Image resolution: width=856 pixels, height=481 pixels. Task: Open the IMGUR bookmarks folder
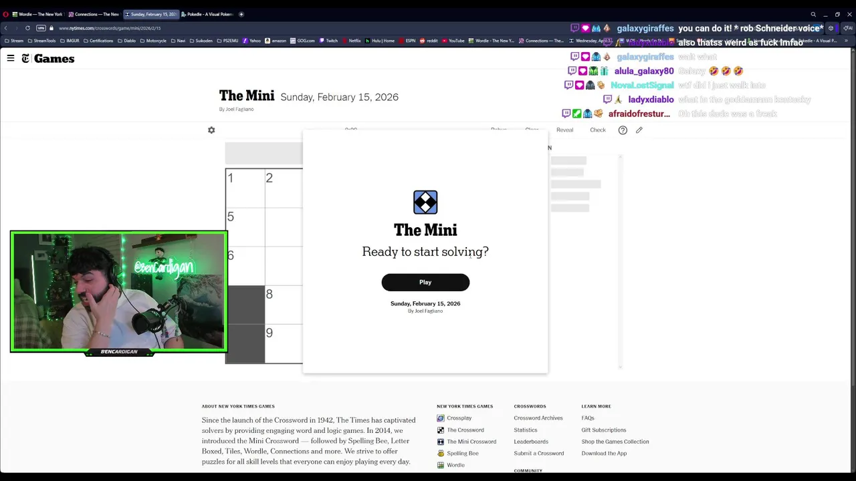(70, 41)
